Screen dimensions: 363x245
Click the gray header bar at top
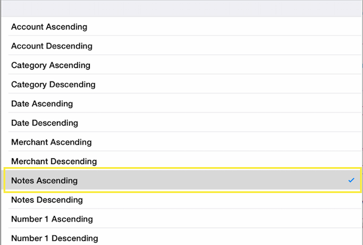[181, 8]
